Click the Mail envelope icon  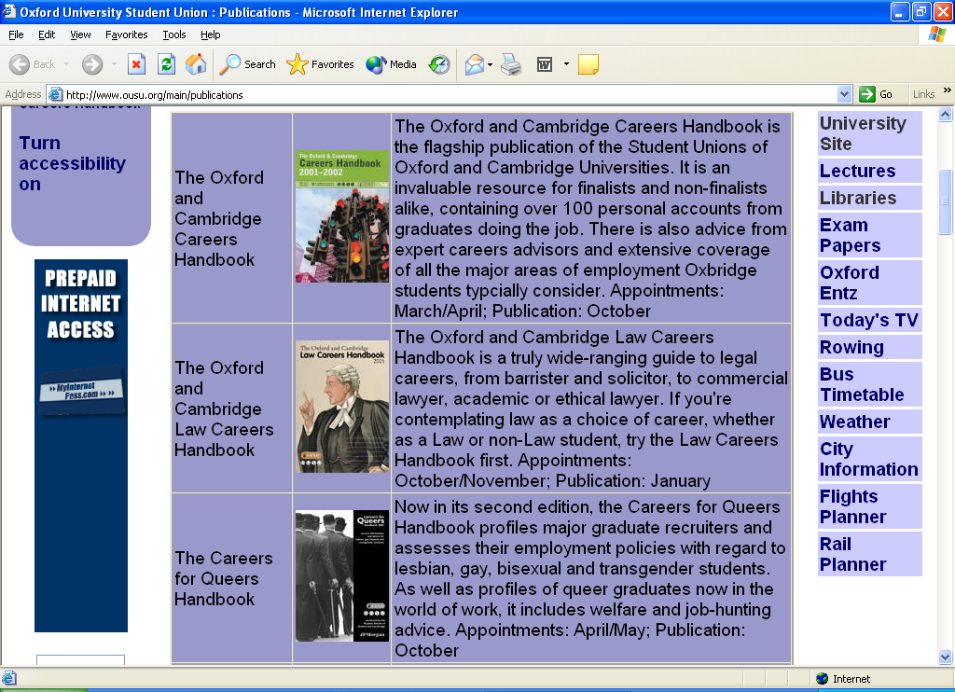click(x=475, y=64)
